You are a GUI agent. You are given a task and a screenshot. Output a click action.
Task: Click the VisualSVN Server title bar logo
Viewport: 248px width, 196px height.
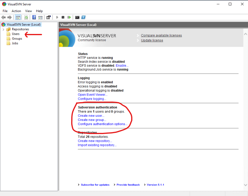coord(4,4)
